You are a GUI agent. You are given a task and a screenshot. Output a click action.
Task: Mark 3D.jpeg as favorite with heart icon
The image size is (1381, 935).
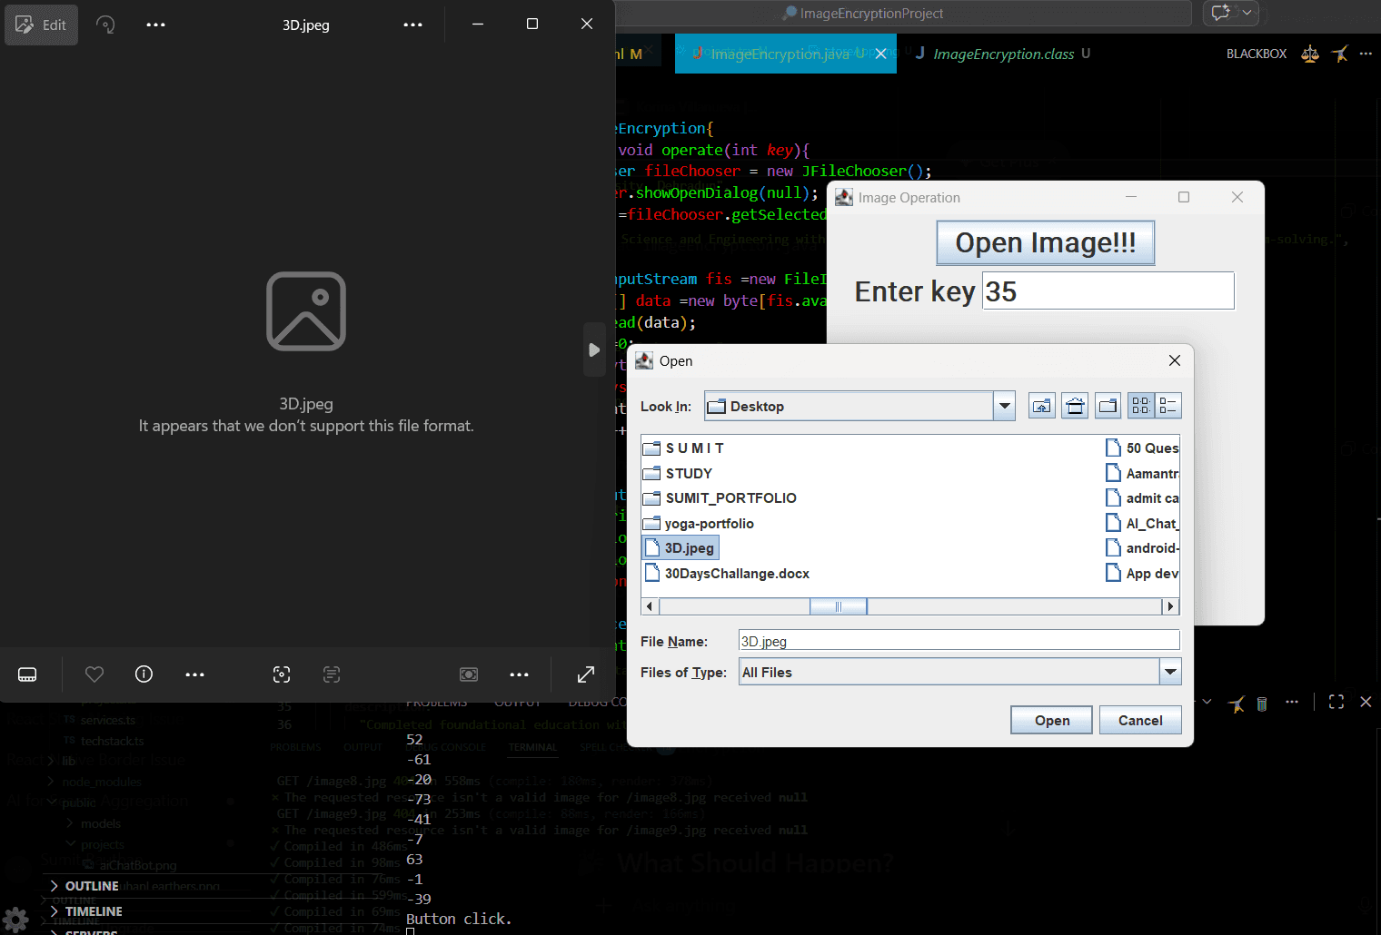pyautogui.click(x=94, y=674)
